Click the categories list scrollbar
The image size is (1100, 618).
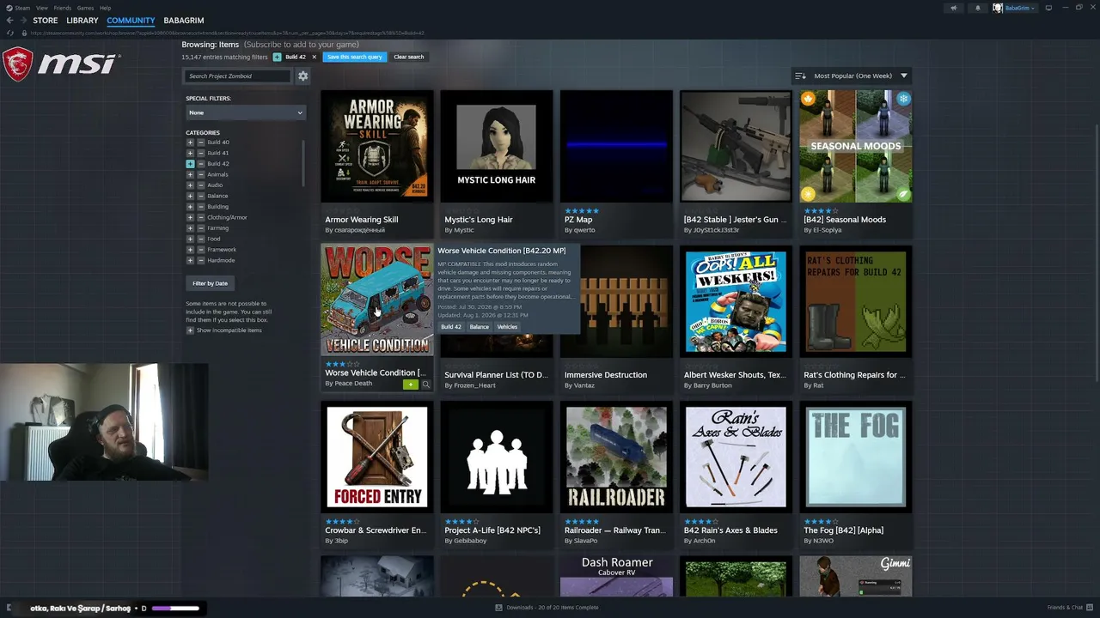click(303, 163)
